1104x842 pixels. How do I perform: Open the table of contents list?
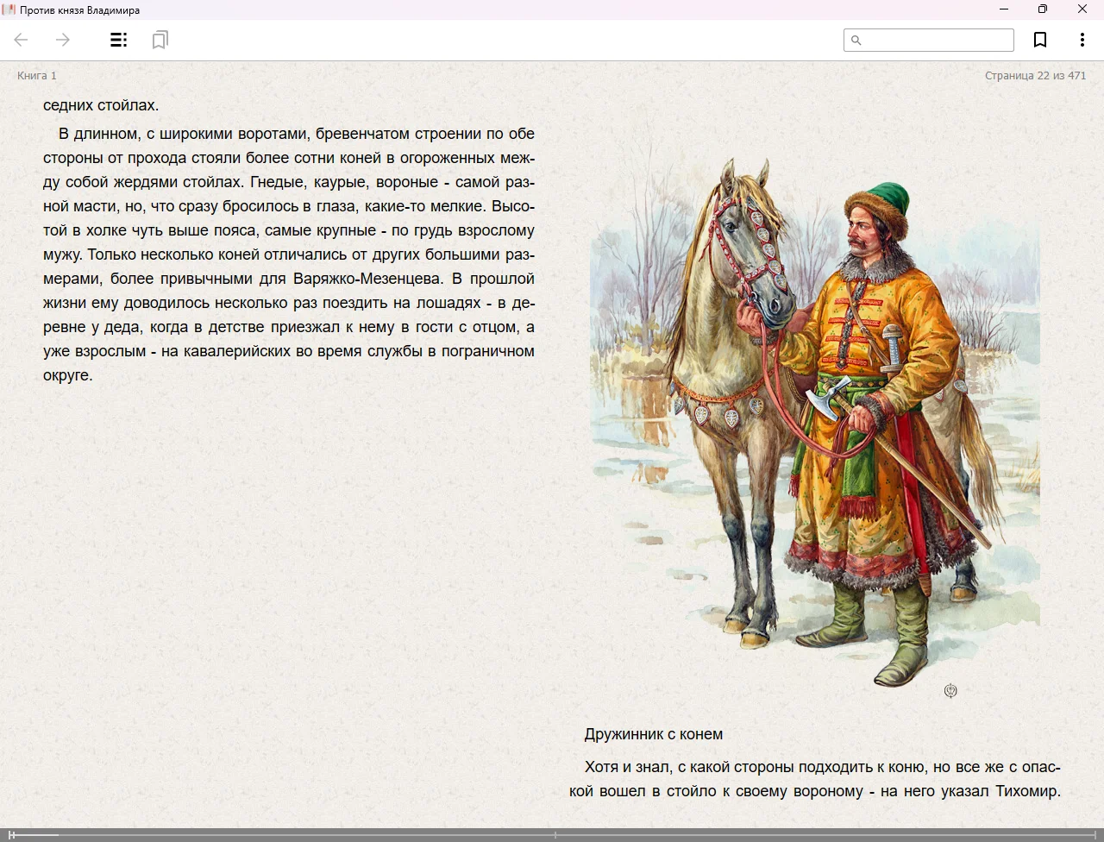click(119, 40)
